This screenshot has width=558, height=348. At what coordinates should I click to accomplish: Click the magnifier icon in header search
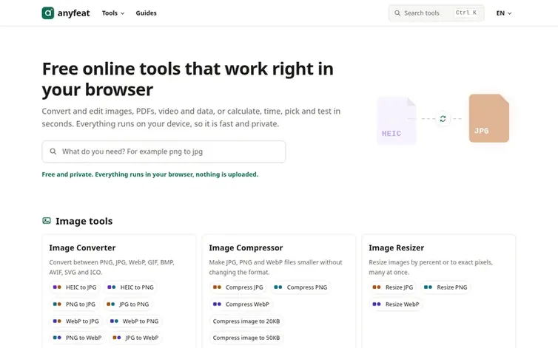click(397, 13)
